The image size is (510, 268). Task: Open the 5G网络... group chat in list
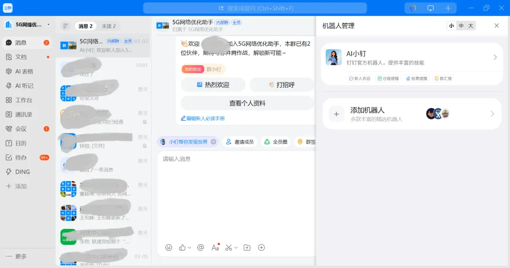(x=103, y=45)
